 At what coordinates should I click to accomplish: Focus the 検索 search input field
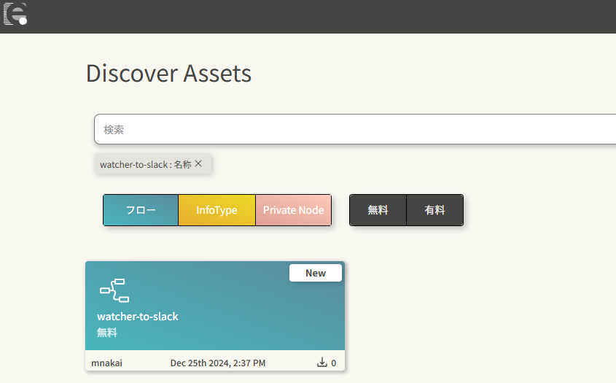click(x=355, y=129)
